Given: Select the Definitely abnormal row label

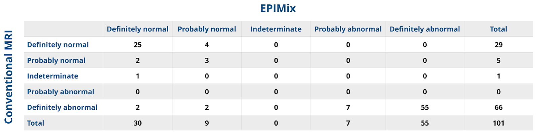Looking at the screenshot, I should 62,107.
